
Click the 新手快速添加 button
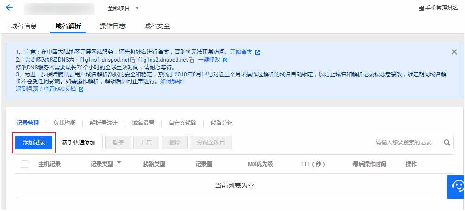point(79,142)
